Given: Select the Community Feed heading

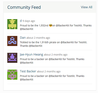Looking at the screenshot, I should pyautogui.click(x=24, y=7).
